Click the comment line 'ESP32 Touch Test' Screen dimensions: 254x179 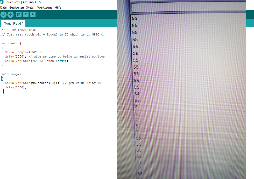pyautogui.click(x=18, y=30)
